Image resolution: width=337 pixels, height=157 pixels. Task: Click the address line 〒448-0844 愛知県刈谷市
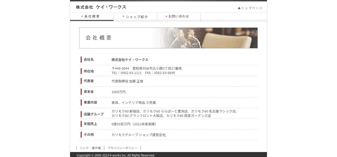coord(146,68)
